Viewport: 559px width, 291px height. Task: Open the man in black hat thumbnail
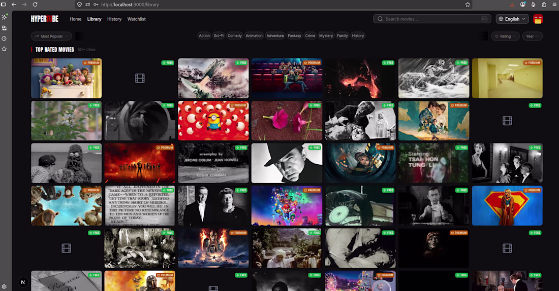(x=287, y=163)
